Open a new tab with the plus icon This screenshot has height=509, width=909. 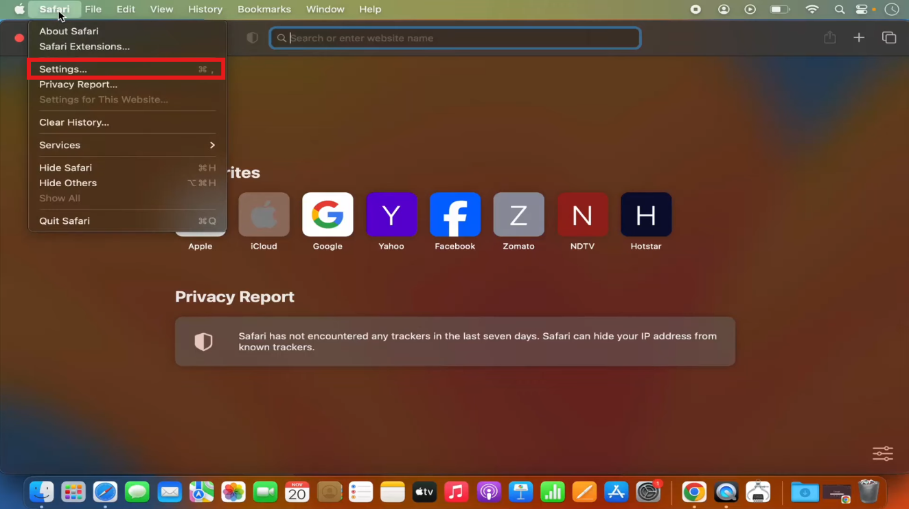tap(859, 38)
